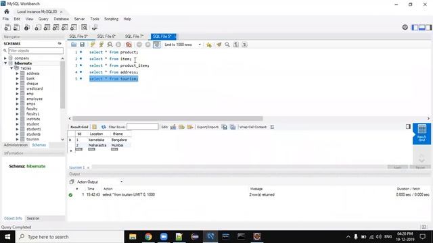Toggle the right sidebar panel visibility

pyautogui.click(x=428, y=27)
